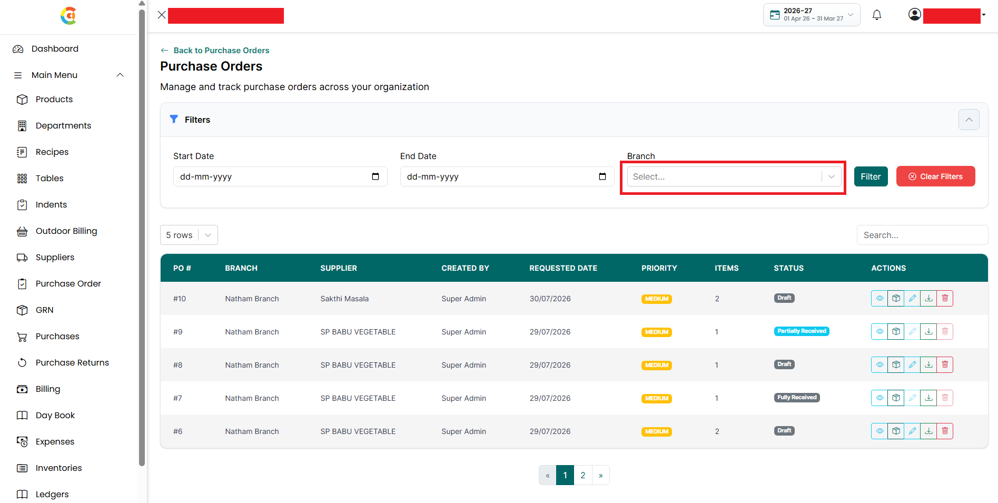998x503 pixels.
Task: Click the PRIORITY column header
Action: pyautogui.click(x=659, y=268)
